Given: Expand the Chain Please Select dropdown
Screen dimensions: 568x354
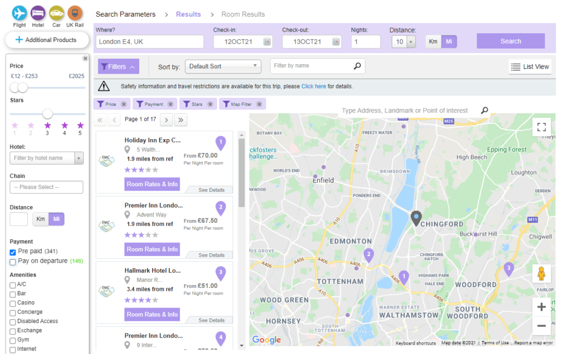Looking at the screenshot, I should click(46, 187).
